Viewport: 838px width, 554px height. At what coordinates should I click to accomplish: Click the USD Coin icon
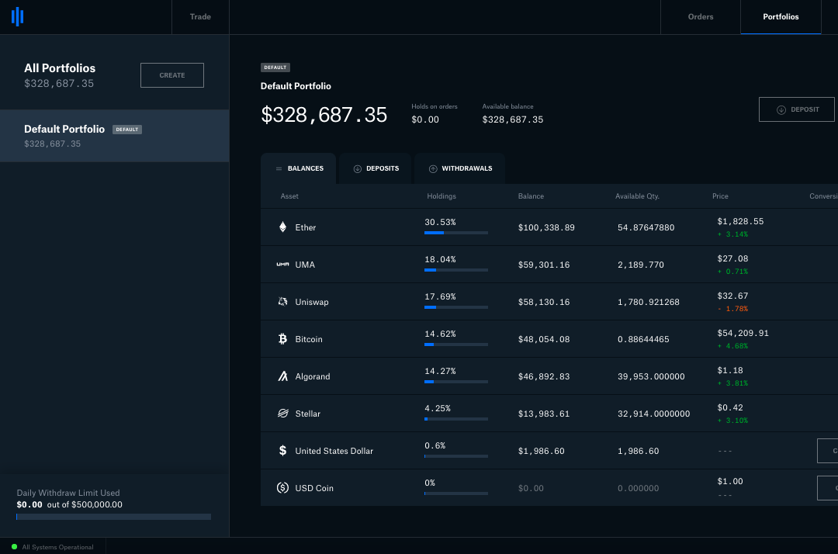coord(282,488)
